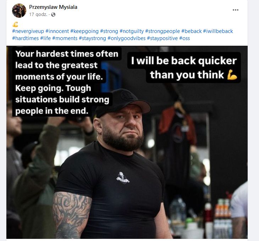The width and height of the screenshot is (259, 241).
Task: Select the #strong hashtag
Action: 109,31
